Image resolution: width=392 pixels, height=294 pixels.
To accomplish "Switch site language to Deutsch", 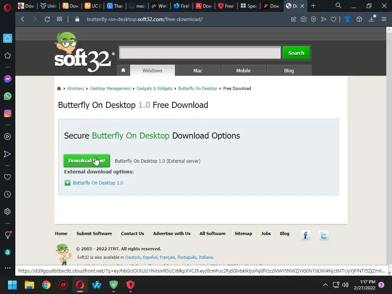I will tap(133, 257).
